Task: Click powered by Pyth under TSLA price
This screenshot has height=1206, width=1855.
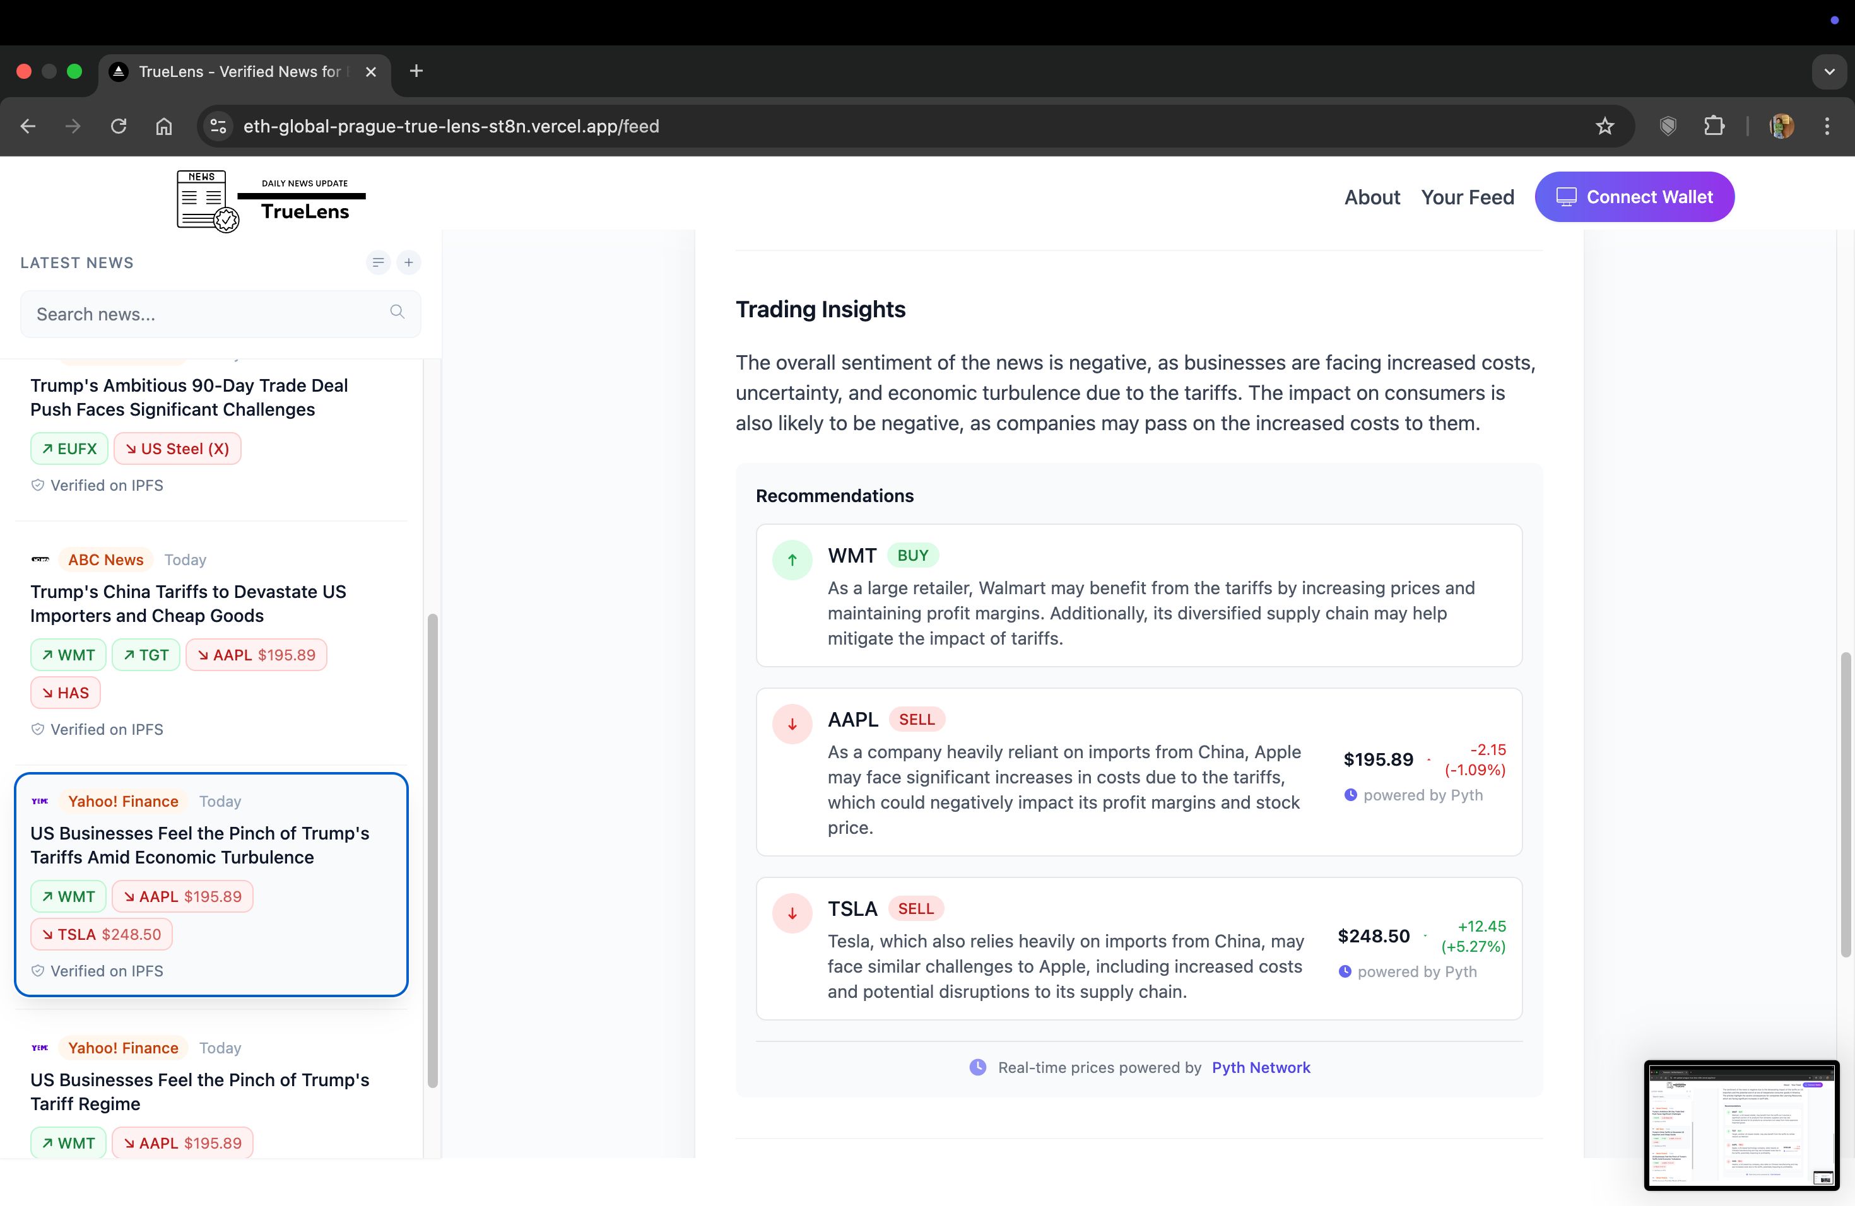Action: coord(1408,971)
